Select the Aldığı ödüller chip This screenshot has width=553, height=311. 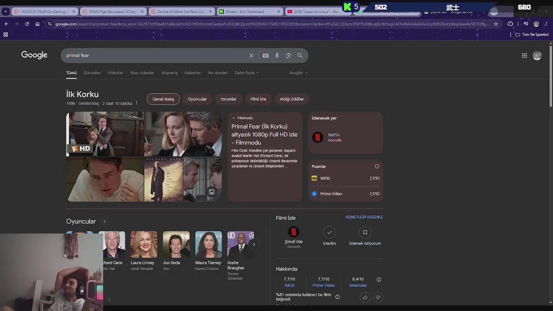292,99
